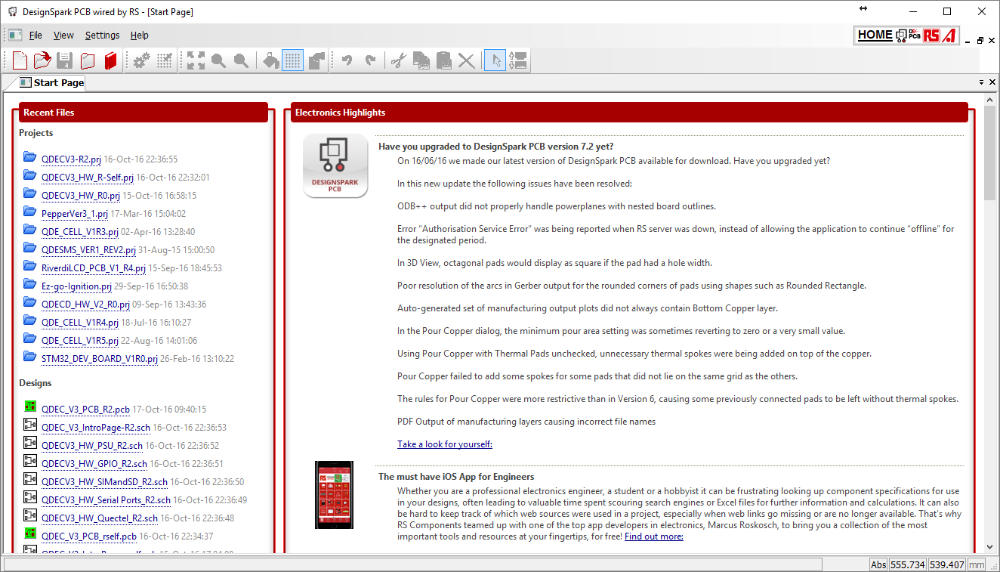Open QDECV3-R2.prj recent project
This screenshot has width=1000, height=572.
[71, 159]
